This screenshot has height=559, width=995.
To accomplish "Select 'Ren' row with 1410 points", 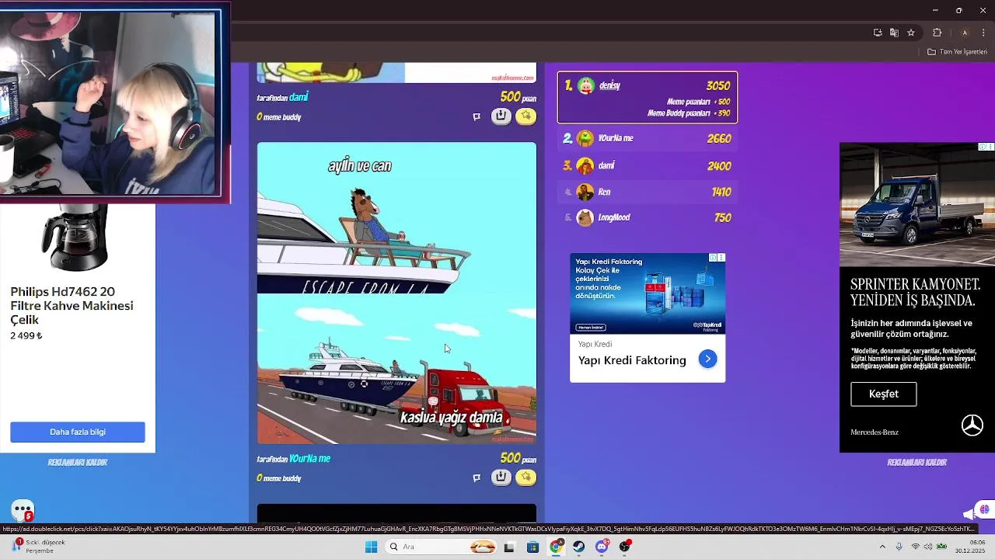I will point(648,192).
